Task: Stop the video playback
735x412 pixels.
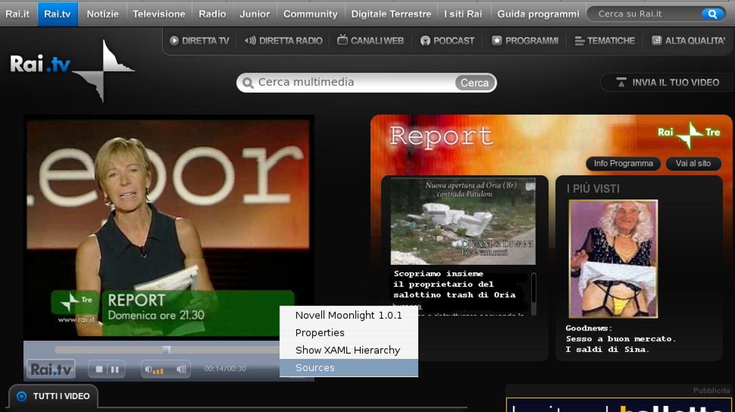Action: [99, 370]
